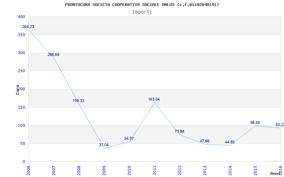Select the 98.49 data label
284x177 pixels.
(255, 122)
